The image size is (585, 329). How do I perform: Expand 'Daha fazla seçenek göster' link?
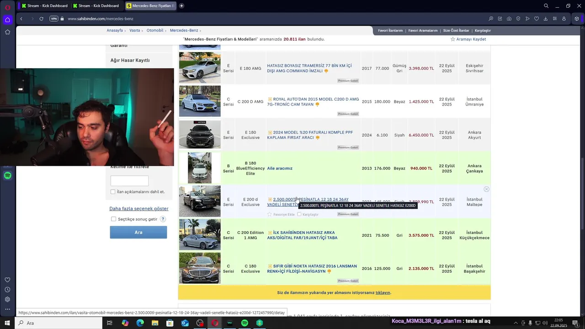(139, 209)
